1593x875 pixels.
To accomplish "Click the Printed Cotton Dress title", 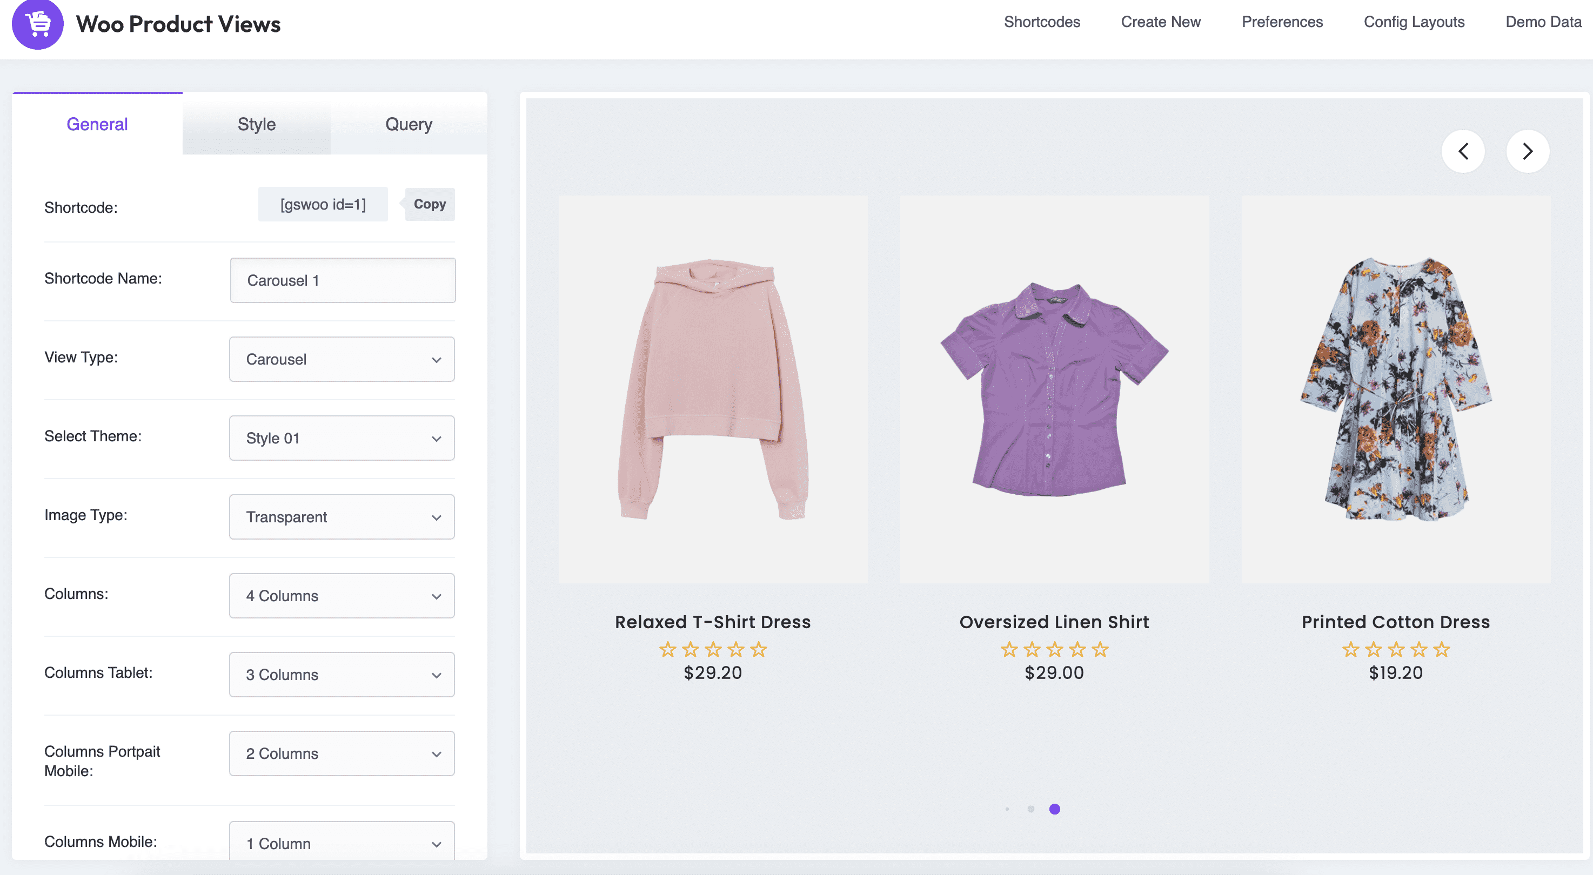I will tap(1396, 622).
